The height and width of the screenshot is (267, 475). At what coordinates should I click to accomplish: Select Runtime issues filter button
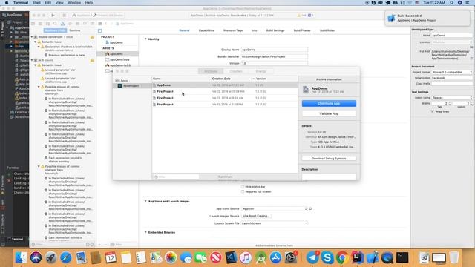pos(75,30)
